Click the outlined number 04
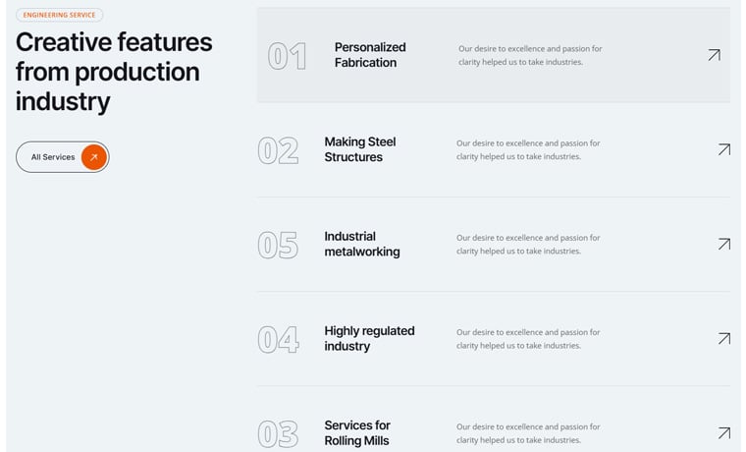 (278, 339)
